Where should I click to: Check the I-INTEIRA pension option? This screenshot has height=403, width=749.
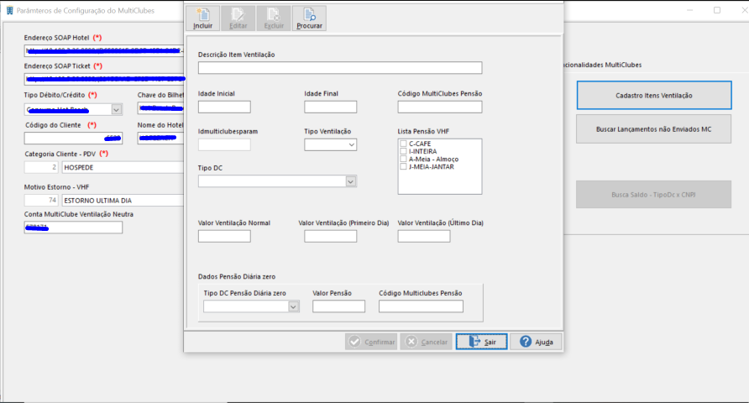(404, 151)
